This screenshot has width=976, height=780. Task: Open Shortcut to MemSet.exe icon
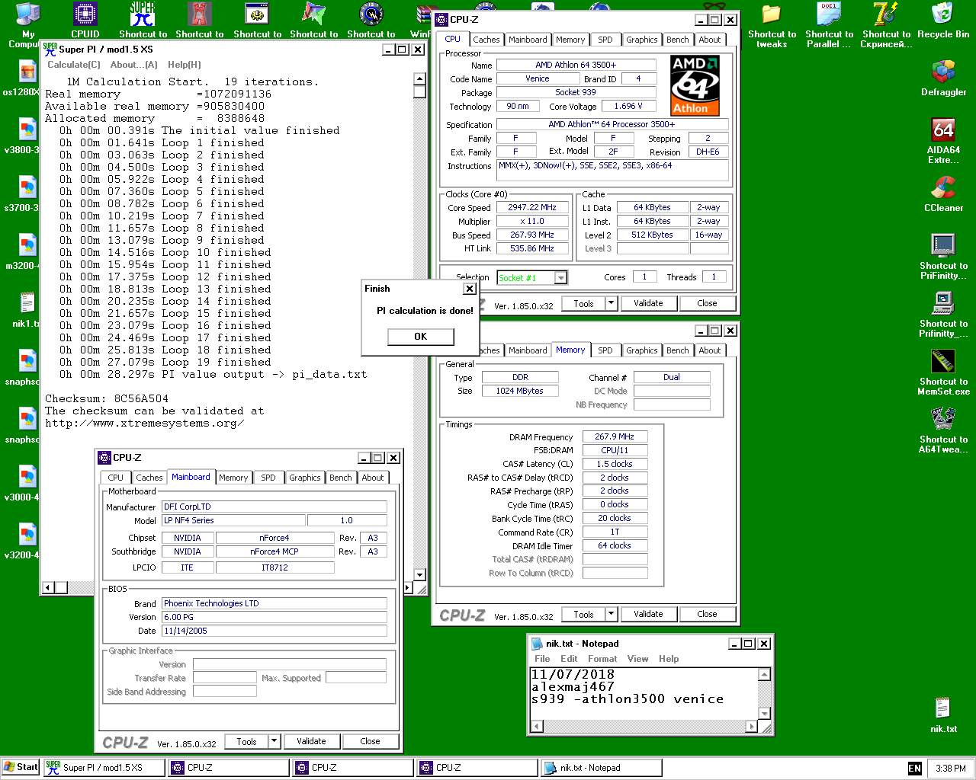tap(943, 362)
